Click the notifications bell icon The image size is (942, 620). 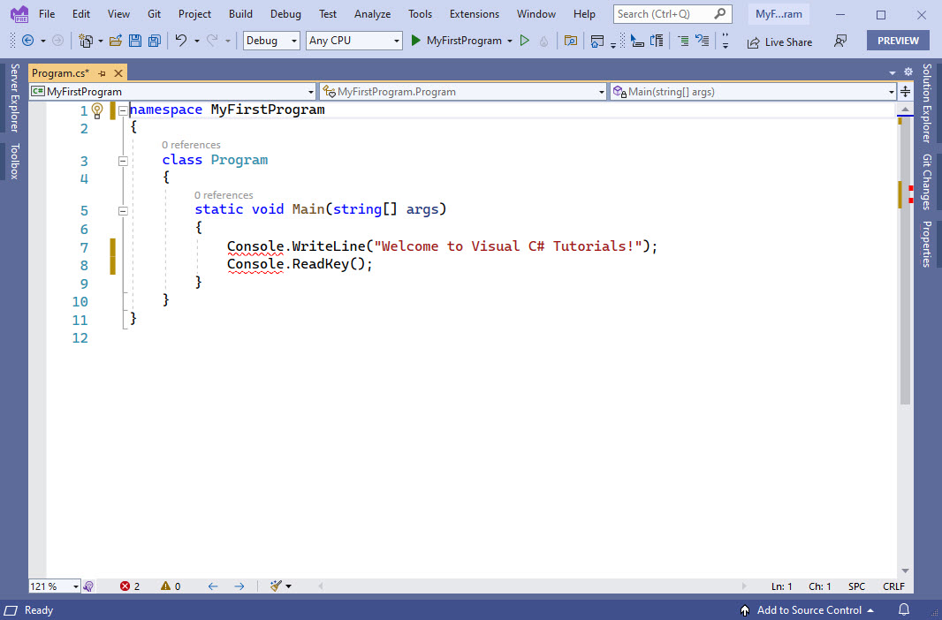point(903,610)
